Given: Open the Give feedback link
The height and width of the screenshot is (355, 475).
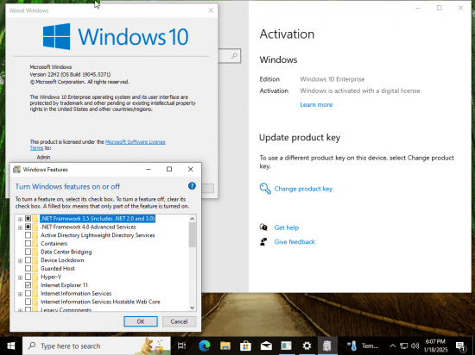Looking at the screenshot, I should pyautogui.click(x=294, y=242).
